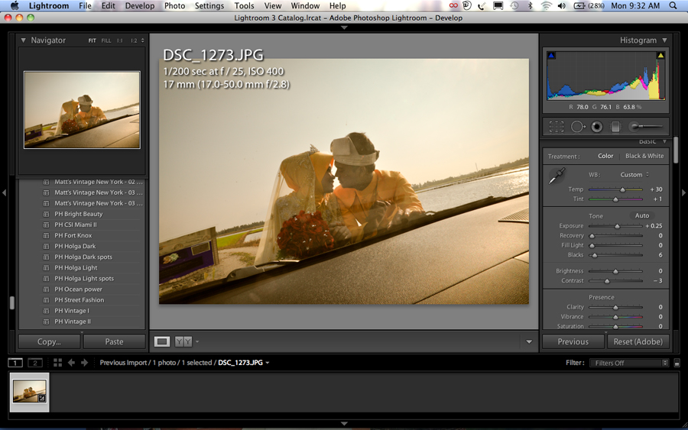Apply the PH Holga Dark preset
Viewport: 688px width, 430px height.
pyautogui.click(x=75, y=247)
